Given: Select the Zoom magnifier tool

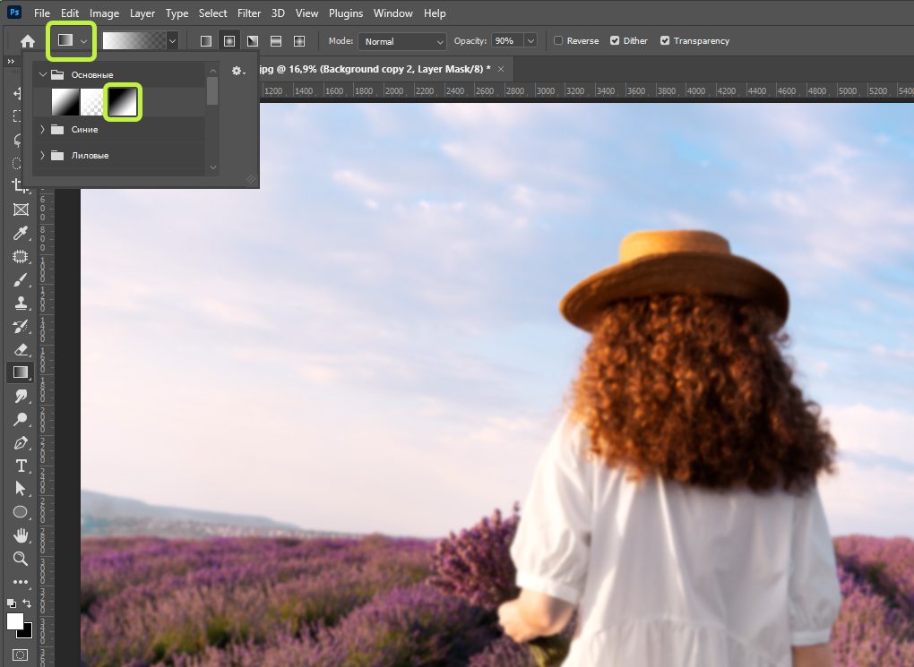Looking at the screenshot, I should [x=21, y=559].
